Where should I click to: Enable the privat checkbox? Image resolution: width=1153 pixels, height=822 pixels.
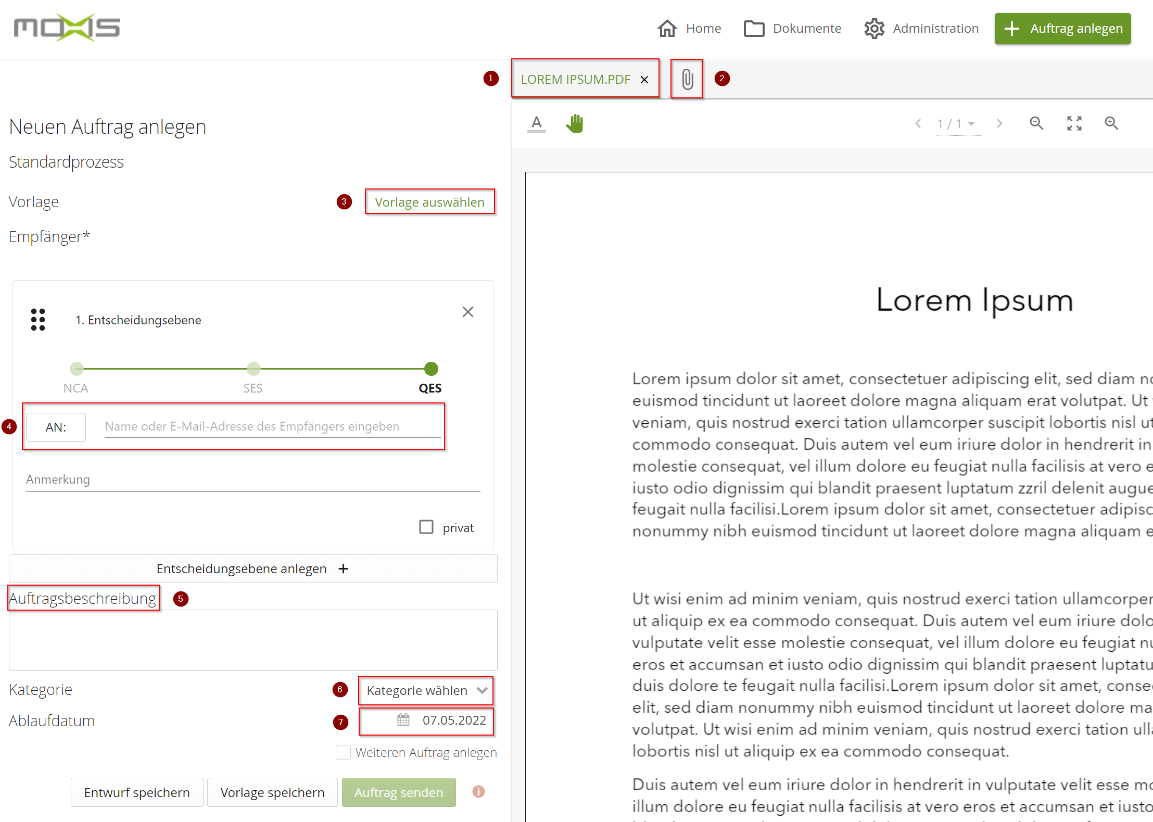(426, 527)
